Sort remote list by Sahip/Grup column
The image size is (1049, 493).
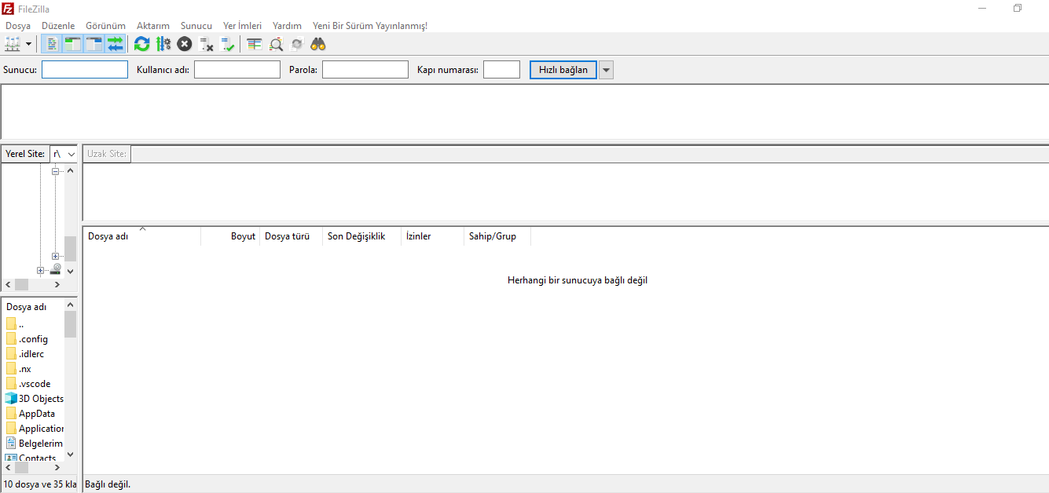click(x=497, y=236)
